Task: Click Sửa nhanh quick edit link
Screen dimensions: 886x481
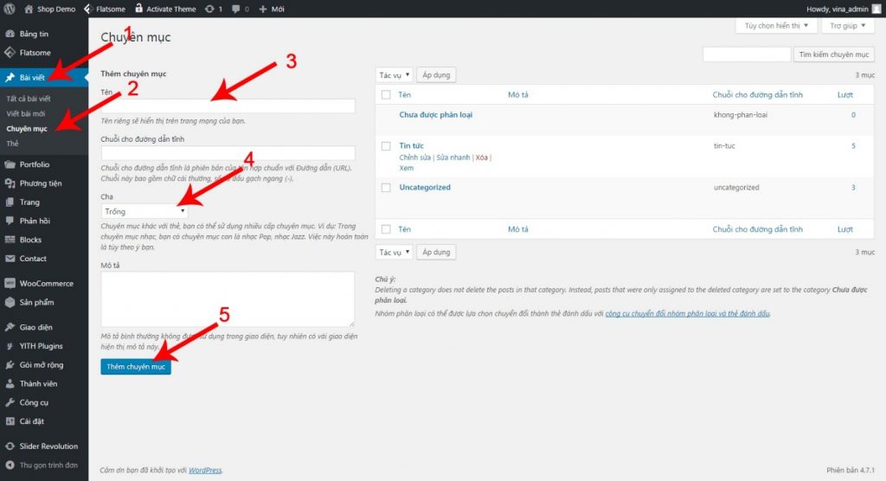Action: [453, 157]
